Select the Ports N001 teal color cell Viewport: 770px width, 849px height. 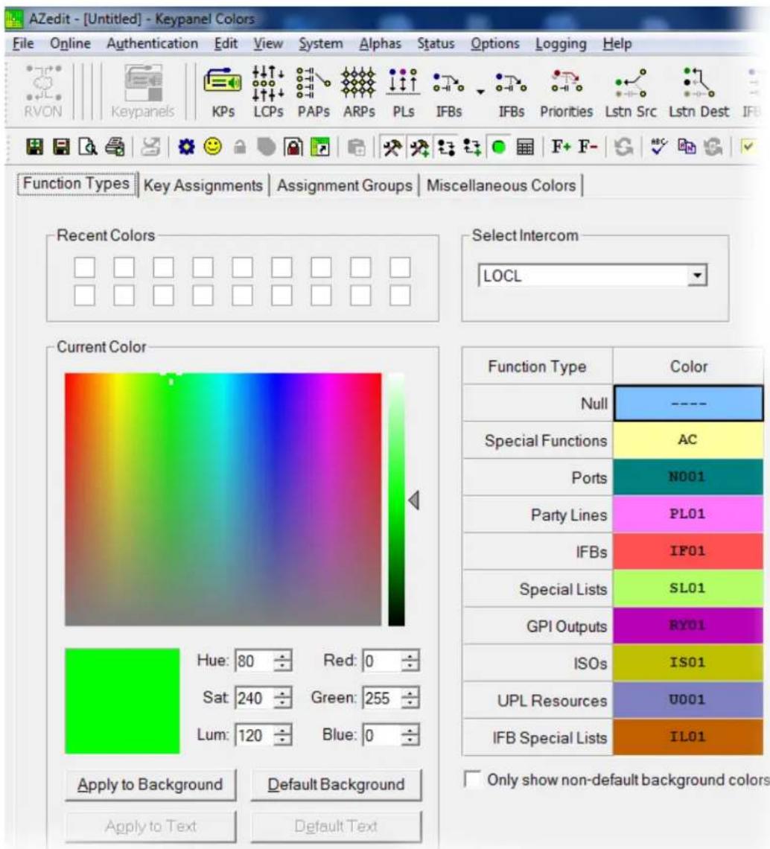(687, 477)
